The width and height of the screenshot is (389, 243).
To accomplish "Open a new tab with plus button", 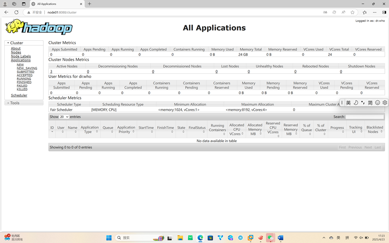I will pos(90,4).
